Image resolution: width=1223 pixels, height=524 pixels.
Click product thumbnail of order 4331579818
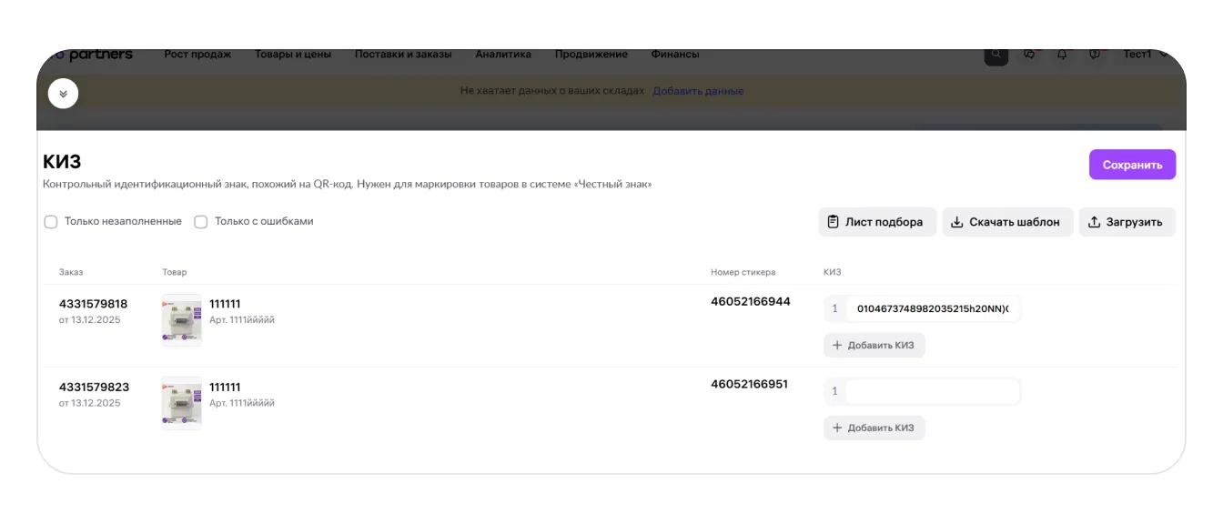[181, 320]
